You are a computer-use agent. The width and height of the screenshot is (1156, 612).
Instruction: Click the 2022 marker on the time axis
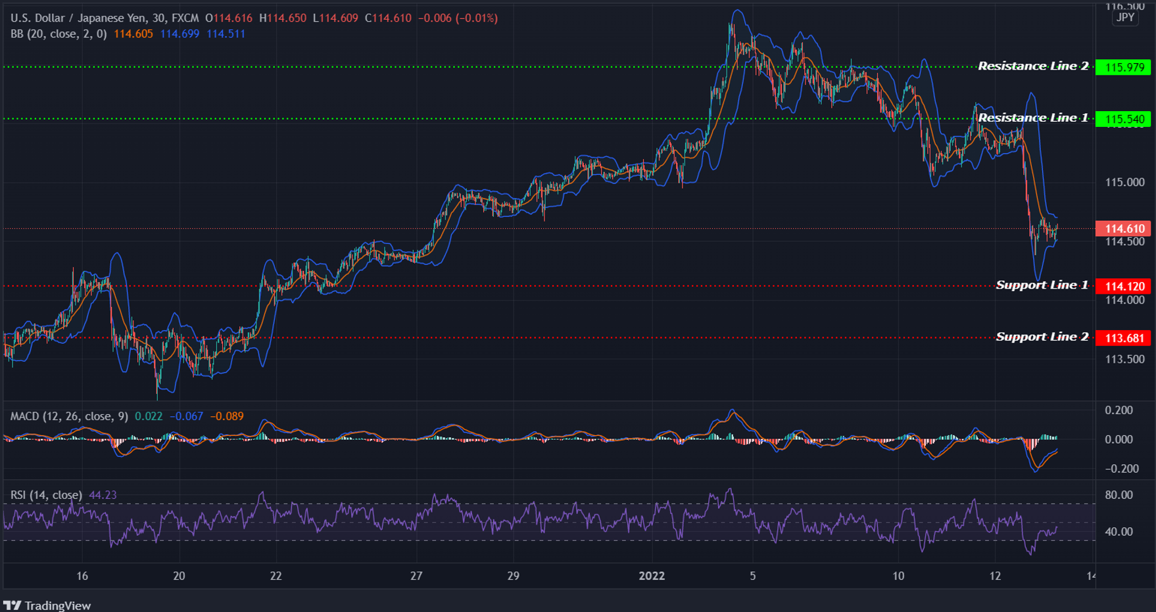click(x=651, y=577)
